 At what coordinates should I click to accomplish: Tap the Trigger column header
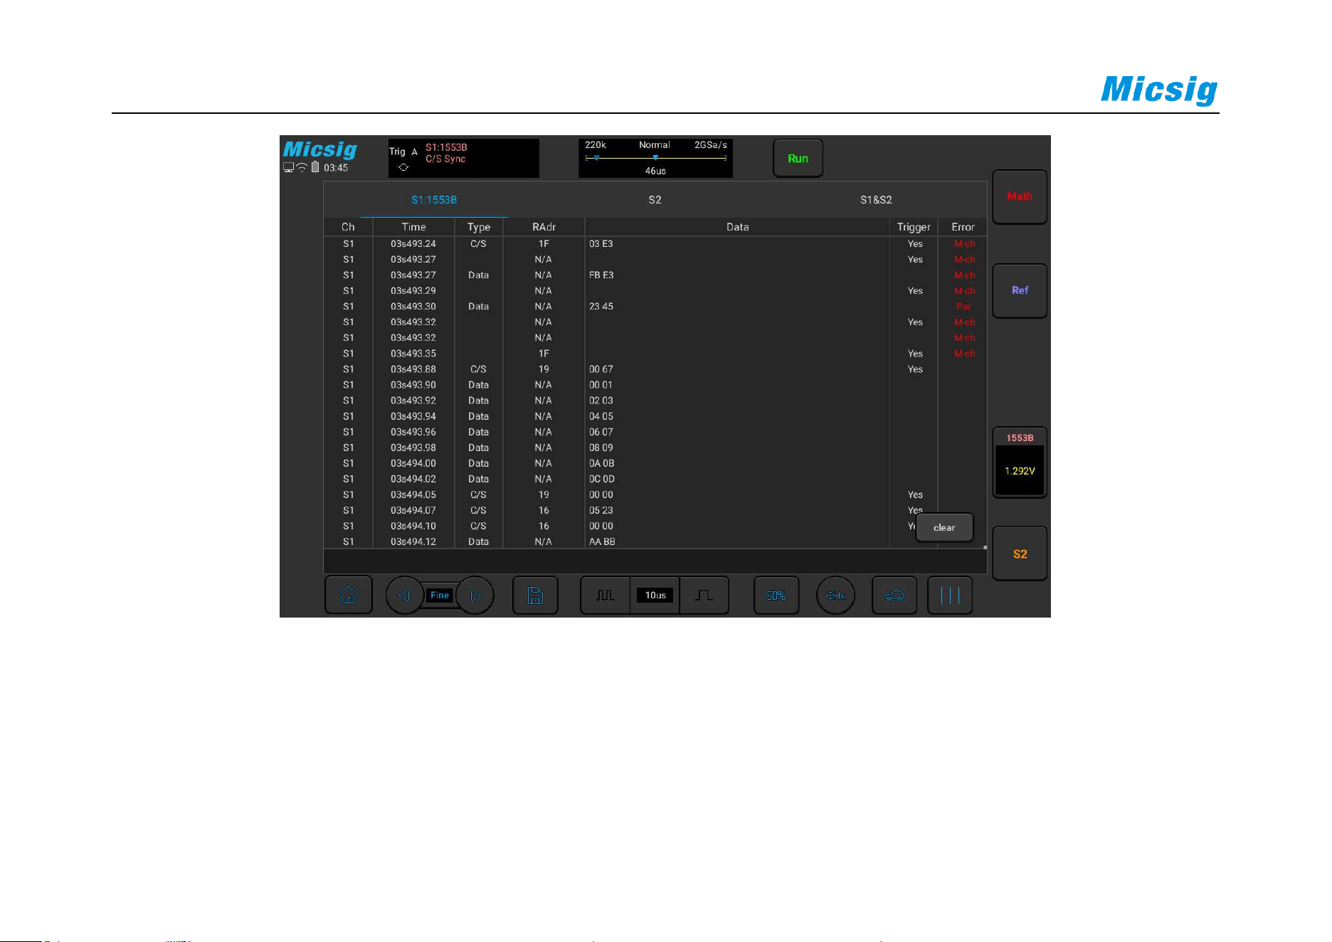coord(914,227)
